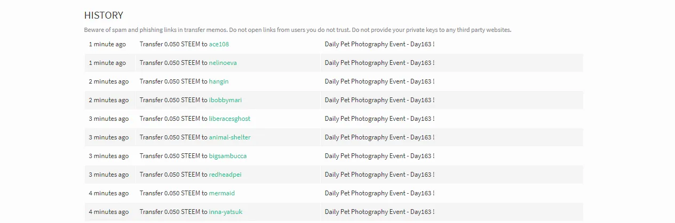Click the memo text in the redheadpei row
This screenshot has width=675, height=223.
379,175
